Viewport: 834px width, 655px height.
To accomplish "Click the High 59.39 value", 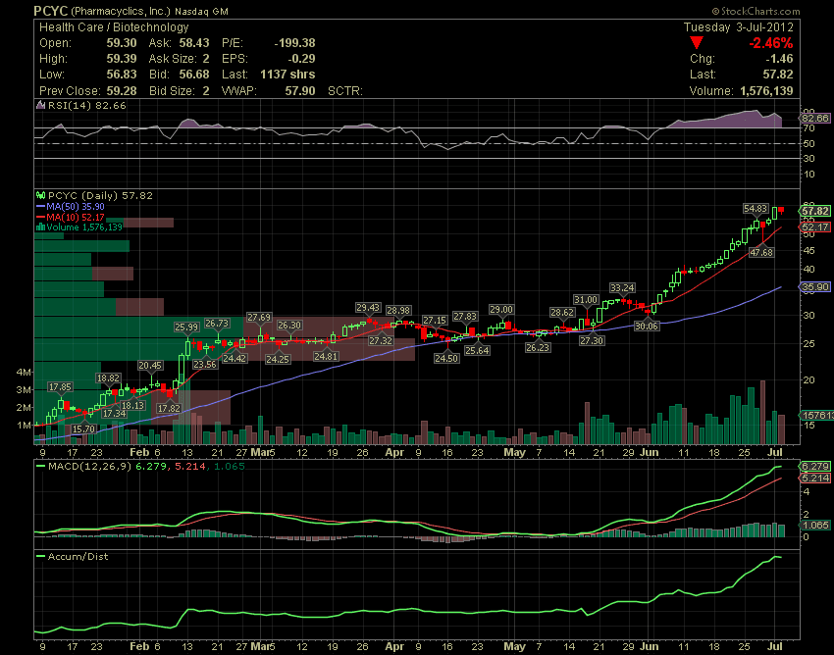I will click(x=122, y=59).
